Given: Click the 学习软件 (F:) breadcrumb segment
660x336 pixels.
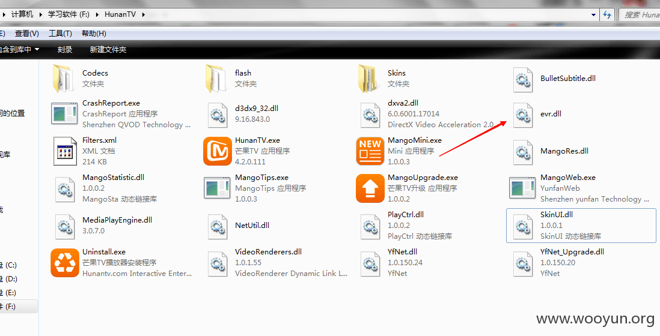Looking at the screenshot, I should point(69,14).
